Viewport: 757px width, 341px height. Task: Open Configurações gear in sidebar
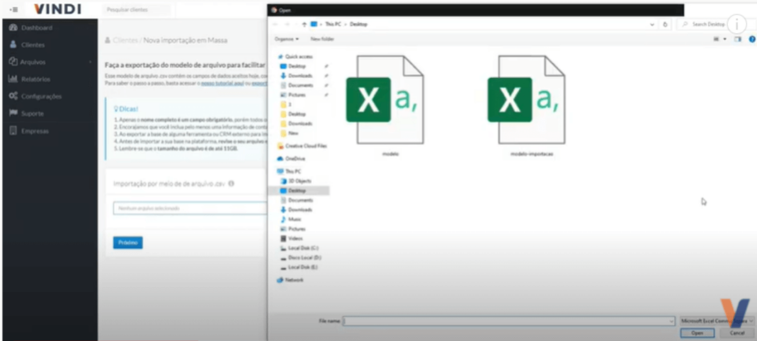(13, 96)
